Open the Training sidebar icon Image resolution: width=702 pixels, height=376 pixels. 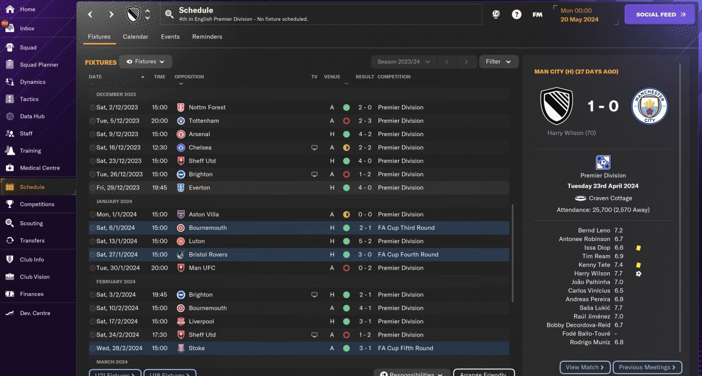pos(10,150)
